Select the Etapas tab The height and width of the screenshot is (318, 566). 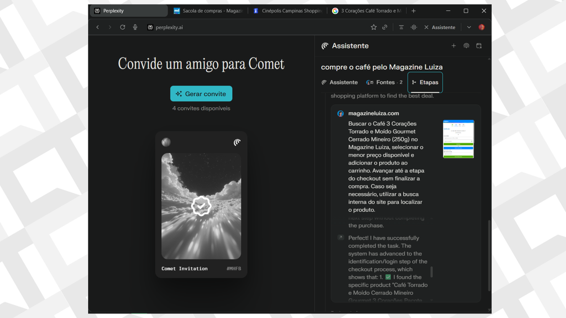[425, 82]
